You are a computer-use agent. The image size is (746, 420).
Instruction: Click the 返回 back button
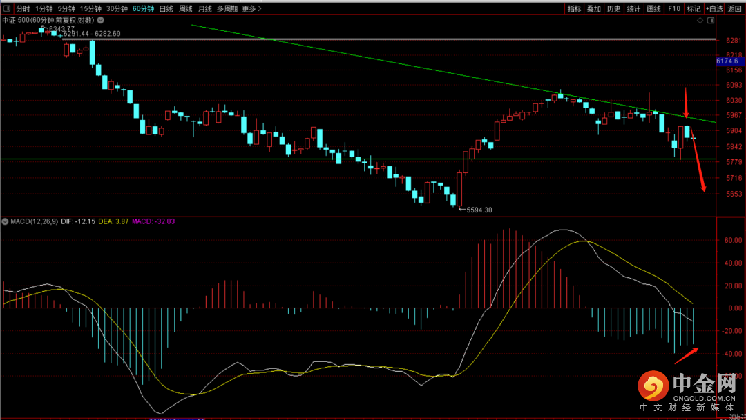[x=735, y=9]
